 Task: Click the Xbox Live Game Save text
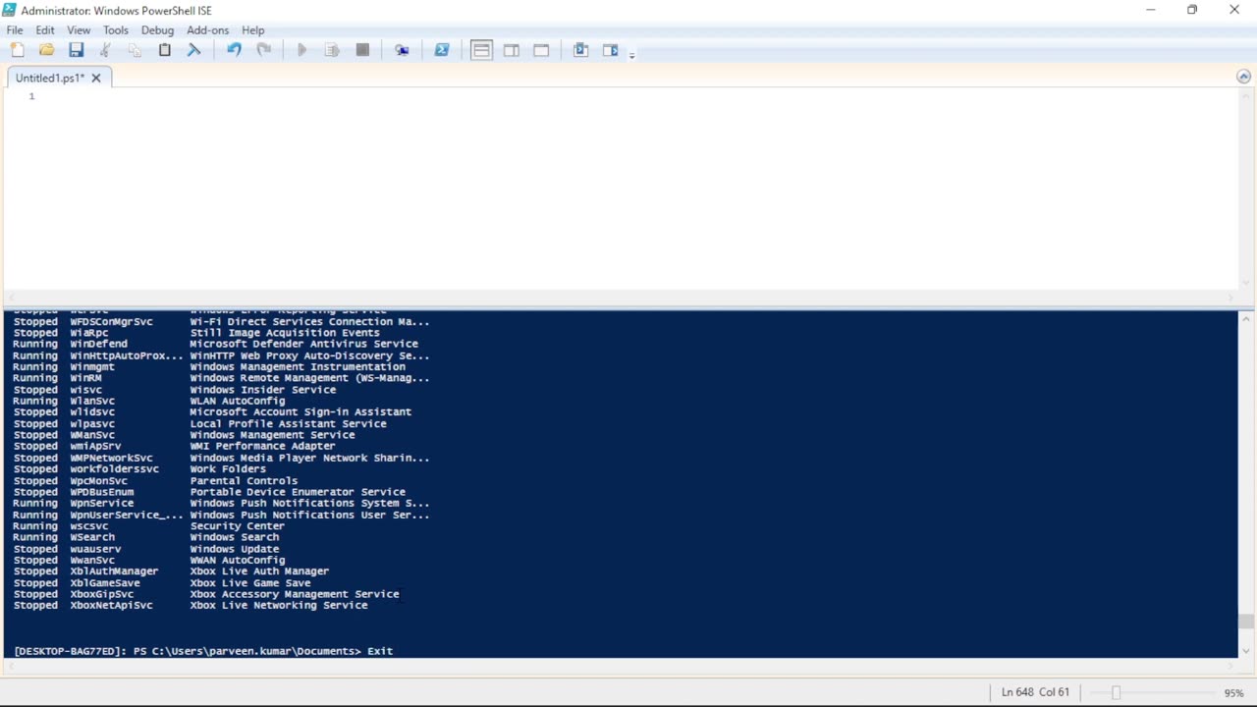tap(250, 583)
